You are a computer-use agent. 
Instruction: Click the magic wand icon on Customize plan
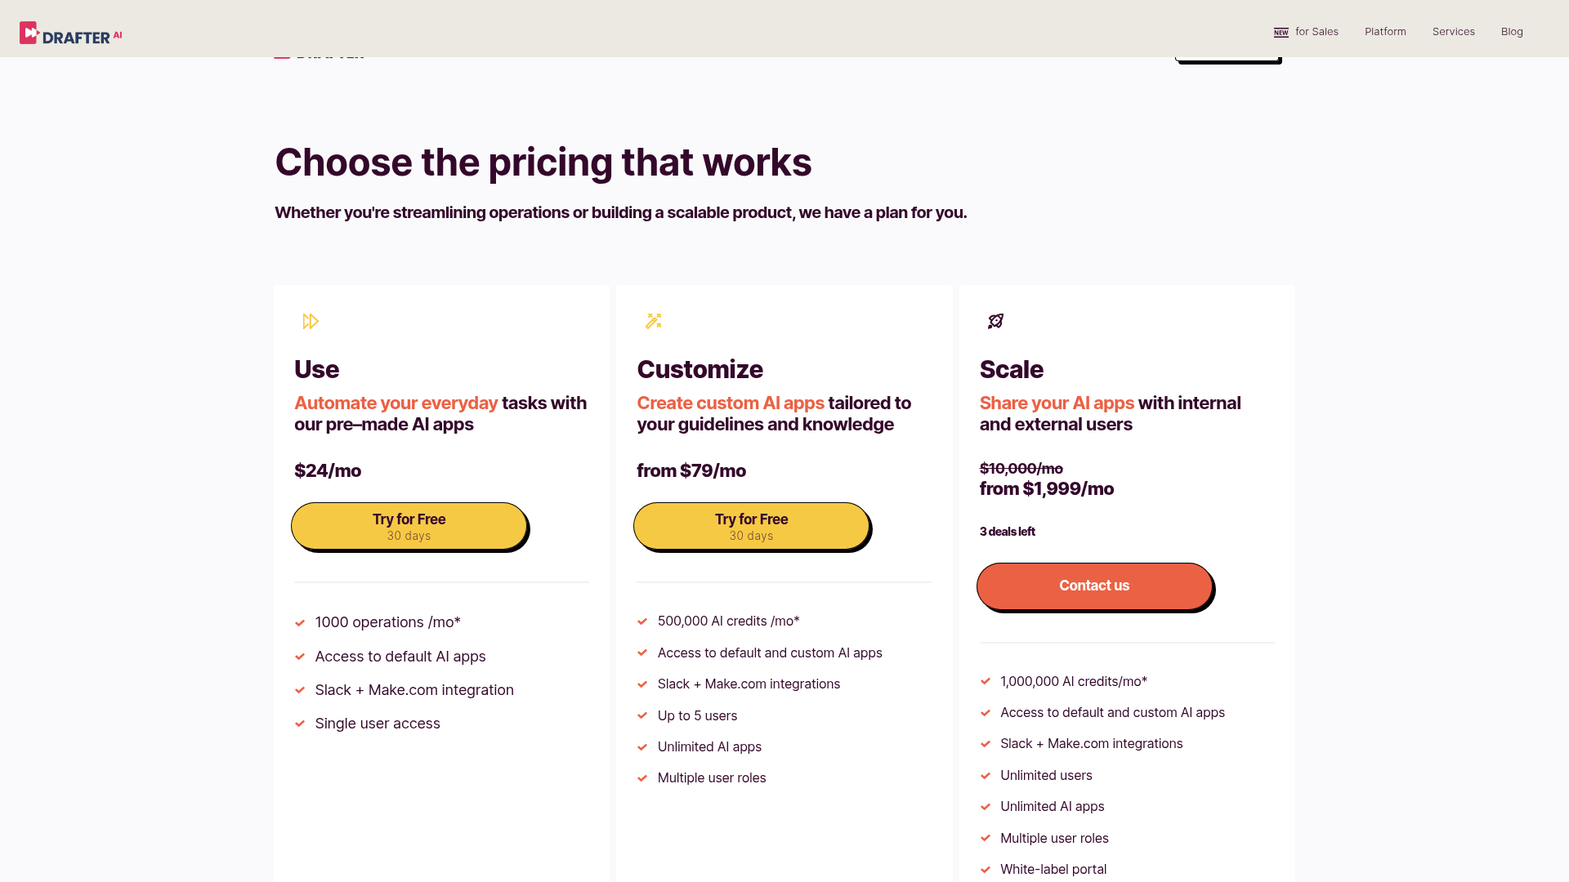654,321
